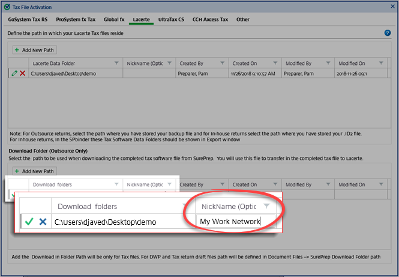Click the blue X to cancel download folder edit
Viewport: 399px width, 277px height.
pos(43,222)
